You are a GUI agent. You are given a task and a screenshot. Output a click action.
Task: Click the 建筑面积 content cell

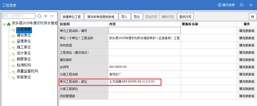coord(144,60)
